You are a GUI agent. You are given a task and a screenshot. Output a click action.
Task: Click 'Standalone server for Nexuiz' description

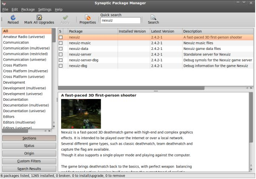point(207,54)
